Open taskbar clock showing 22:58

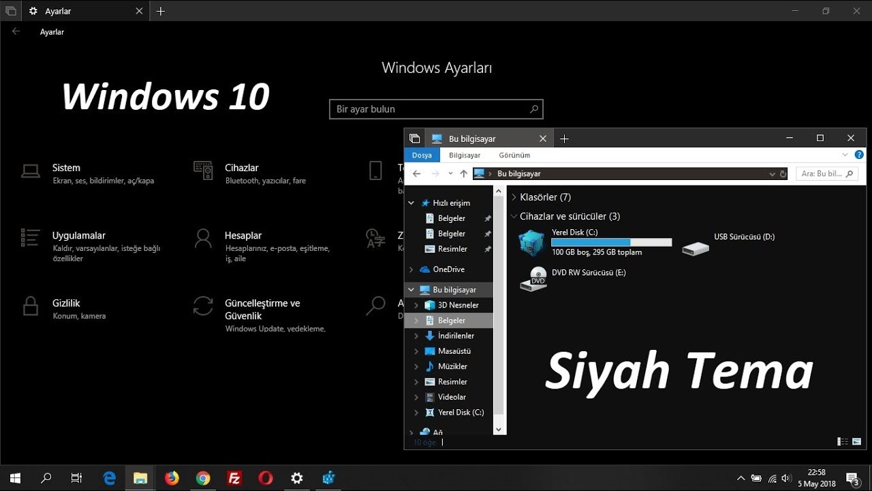pos(816,478)
